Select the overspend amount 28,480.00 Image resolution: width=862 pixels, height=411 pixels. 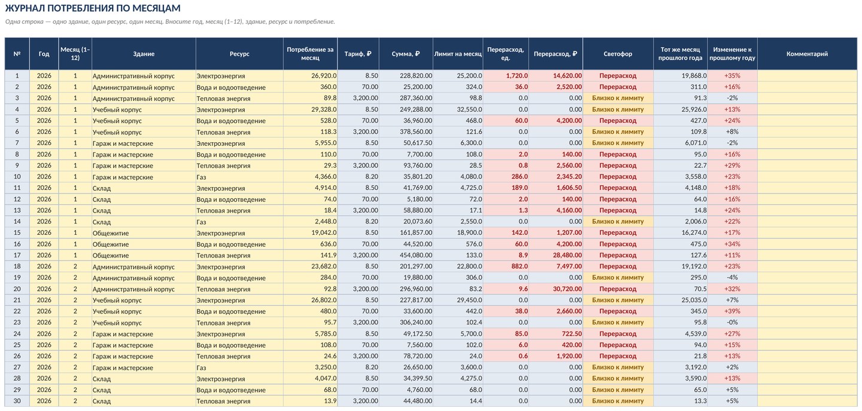click(556, 255)
